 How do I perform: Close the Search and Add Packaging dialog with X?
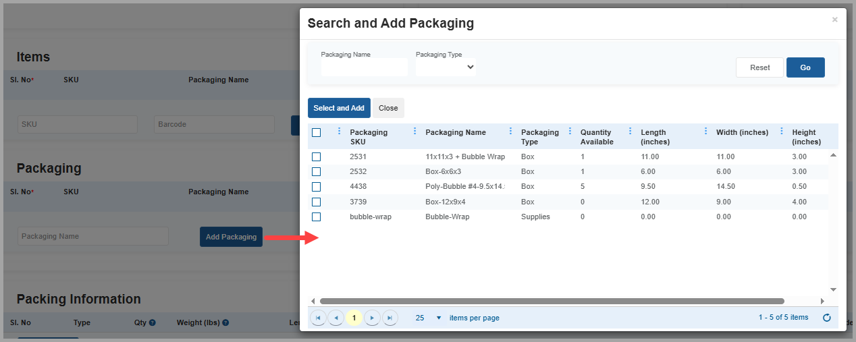coord(834,20)
